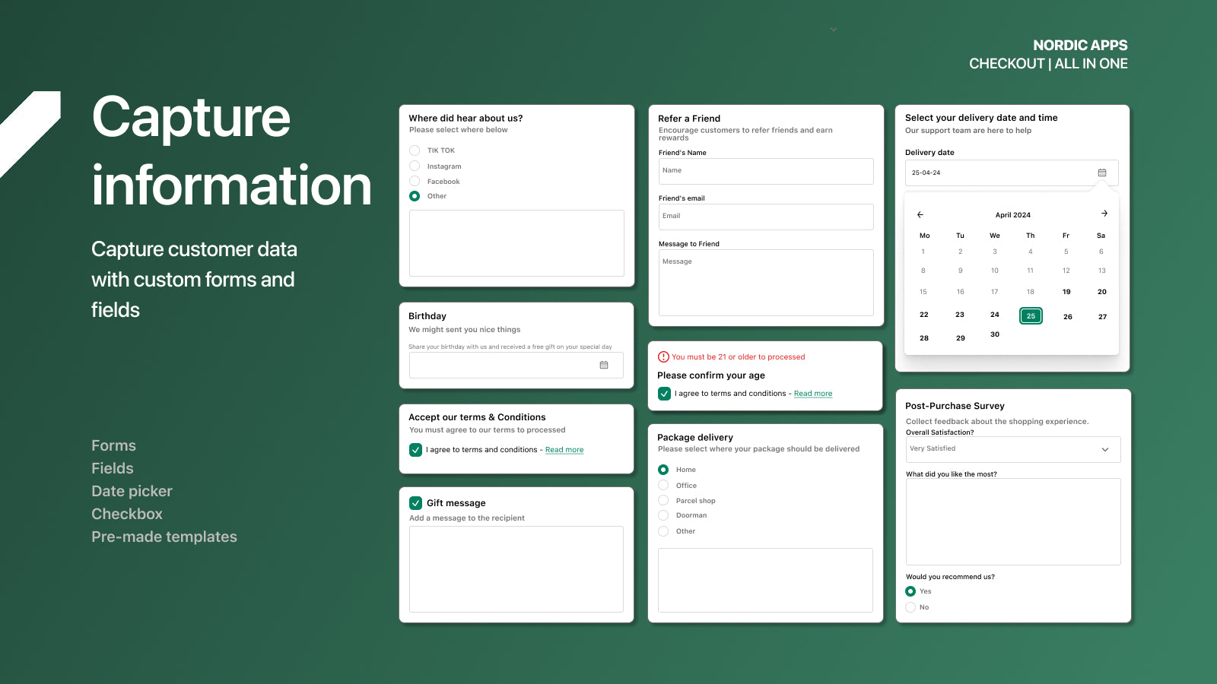Select date 25 in the April calendar
The width and height of the screenshot is (1217, 684).
(1031, 315)
